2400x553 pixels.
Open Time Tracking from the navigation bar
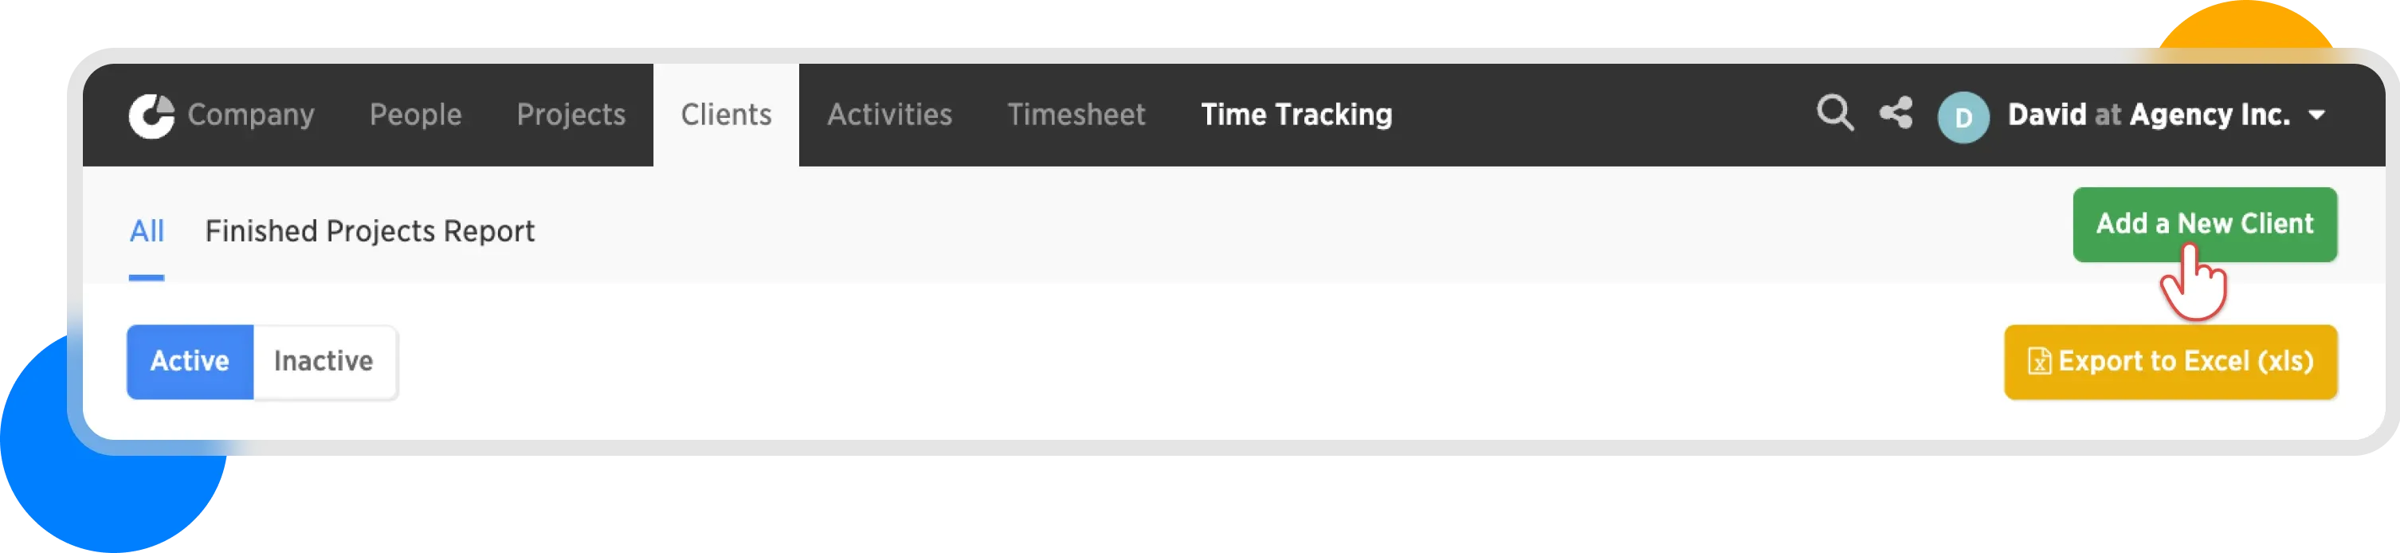1296,115
